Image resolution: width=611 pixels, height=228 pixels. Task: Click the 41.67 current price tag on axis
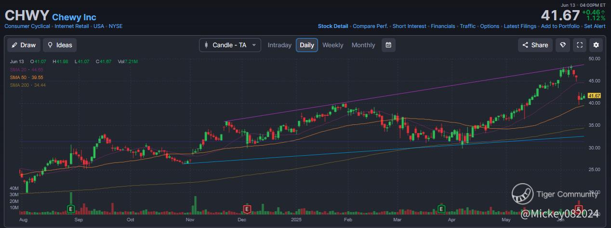point(594,95)
